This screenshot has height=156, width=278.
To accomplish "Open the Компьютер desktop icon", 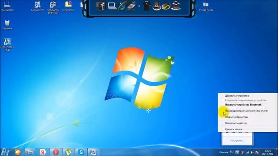I will pos(7,6).
